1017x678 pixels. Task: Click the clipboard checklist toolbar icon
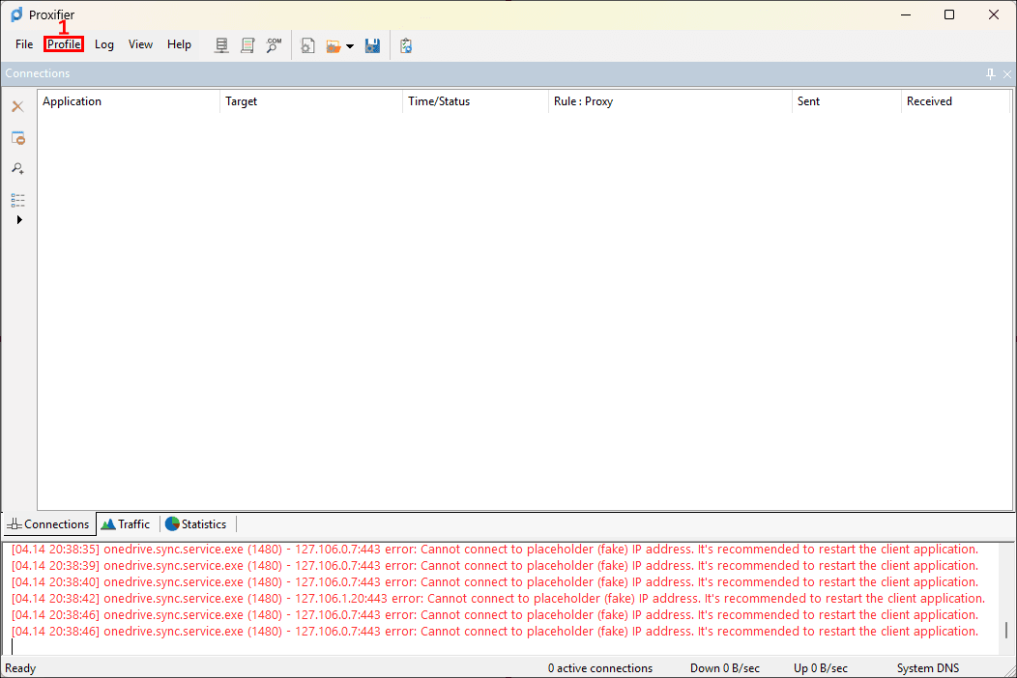click(406, 45)
